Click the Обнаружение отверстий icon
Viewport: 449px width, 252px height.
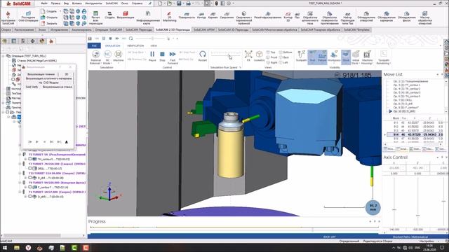click(x=366, y=17)
